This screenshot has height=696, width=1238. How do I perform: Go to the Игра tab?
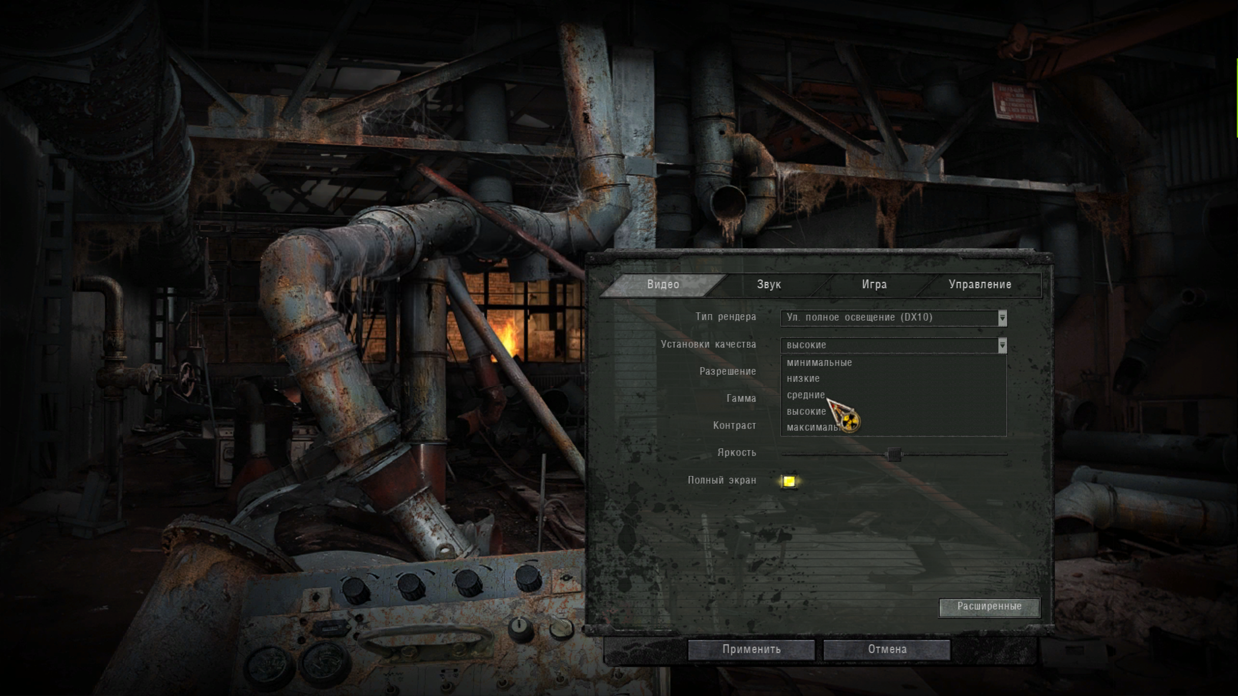874,284
